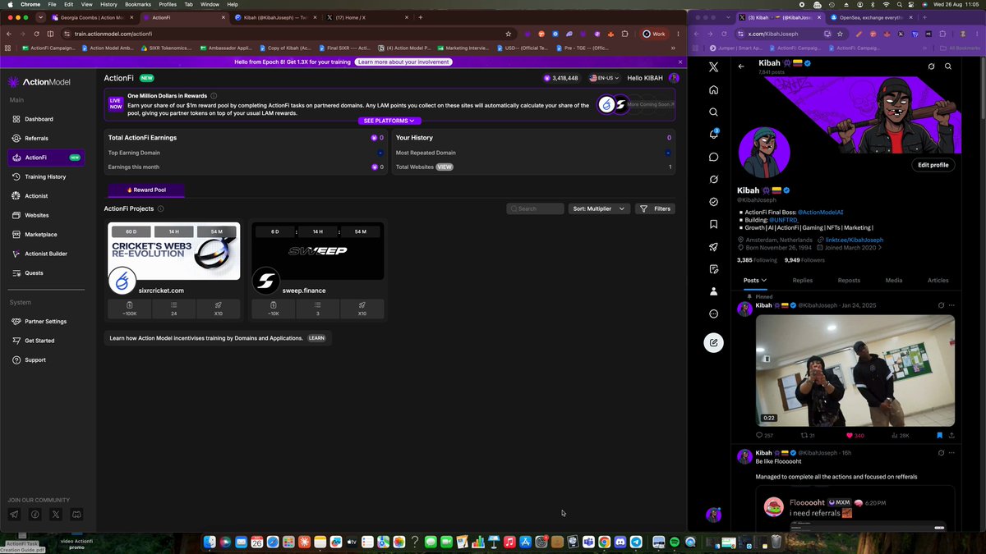Click the compose post button in X

pyautogui.click(x=713, y=343)
